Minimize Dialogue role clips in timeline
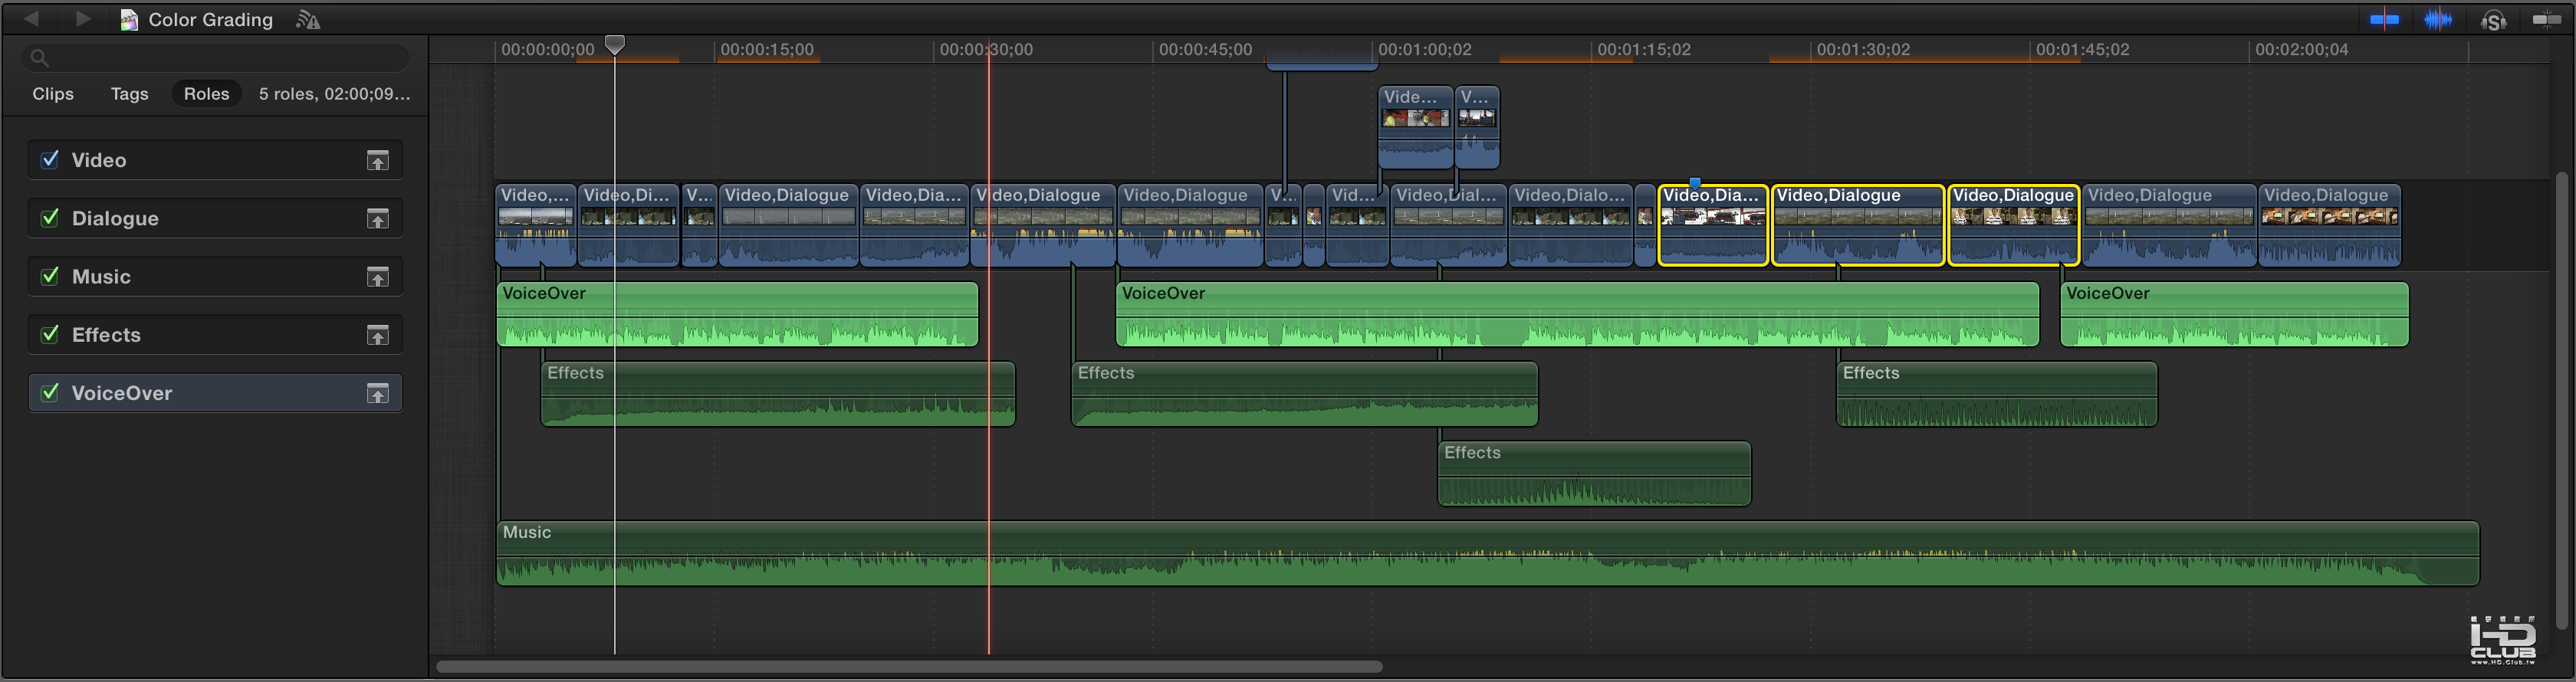This screenshot has height=682, width=2576. click(x=377, y=219)
